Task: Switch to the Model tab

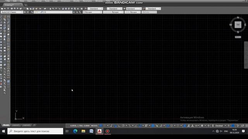Action: (x=6, y=125)
